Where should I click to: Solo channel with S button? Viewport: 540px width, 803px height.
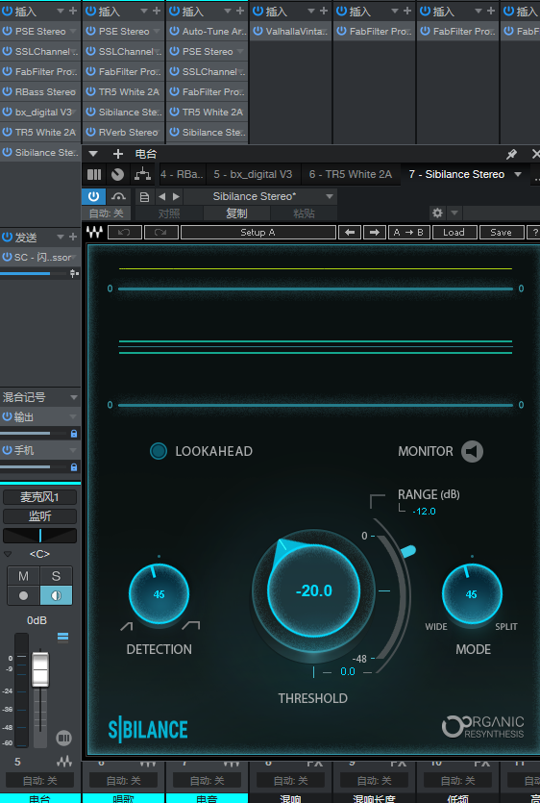coord(56,576)
